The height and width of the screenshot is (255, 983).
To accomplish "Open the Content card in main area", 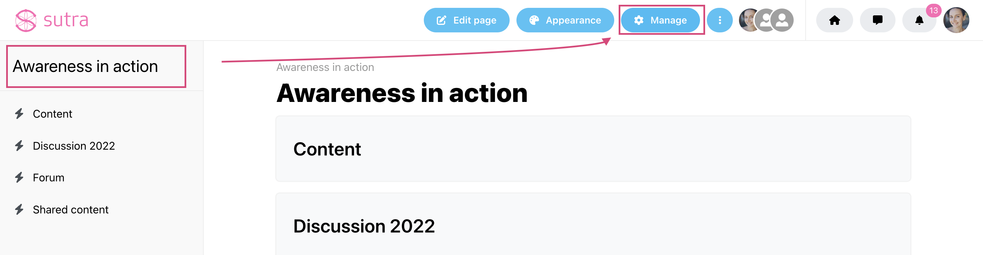I will pyautogui.click(x=593, y=149).
